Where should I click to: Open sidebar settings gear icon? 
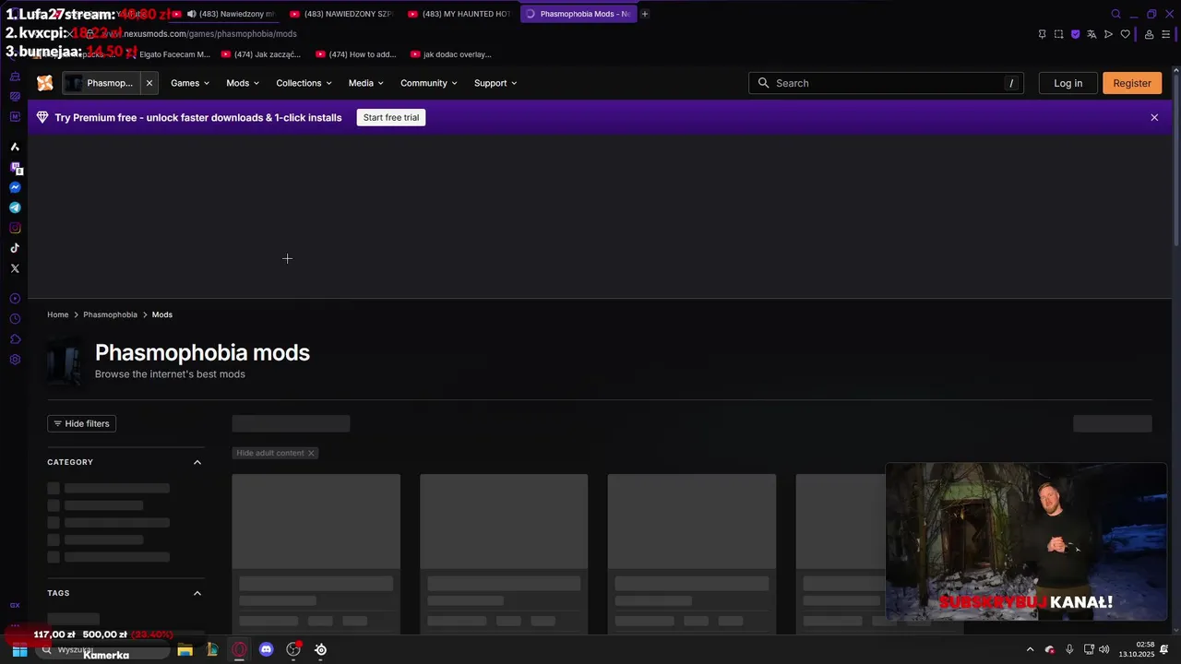coord(15,360)
